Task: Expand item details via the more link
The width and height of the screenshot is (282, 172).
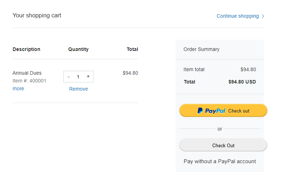Action: (x=18, y=88)
